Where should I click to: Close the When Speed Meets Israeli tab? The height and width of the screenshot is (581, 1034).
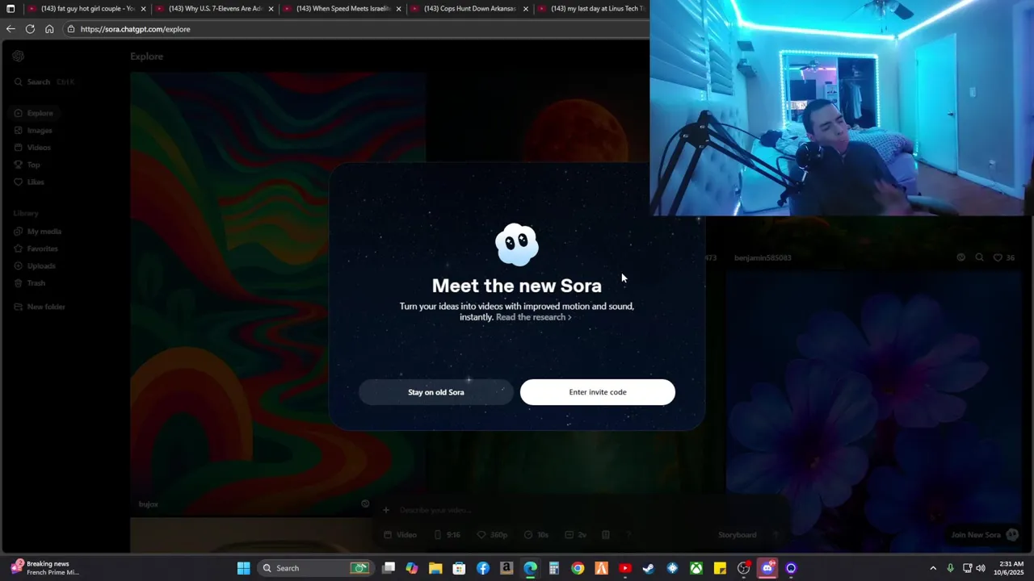(398, 9)
